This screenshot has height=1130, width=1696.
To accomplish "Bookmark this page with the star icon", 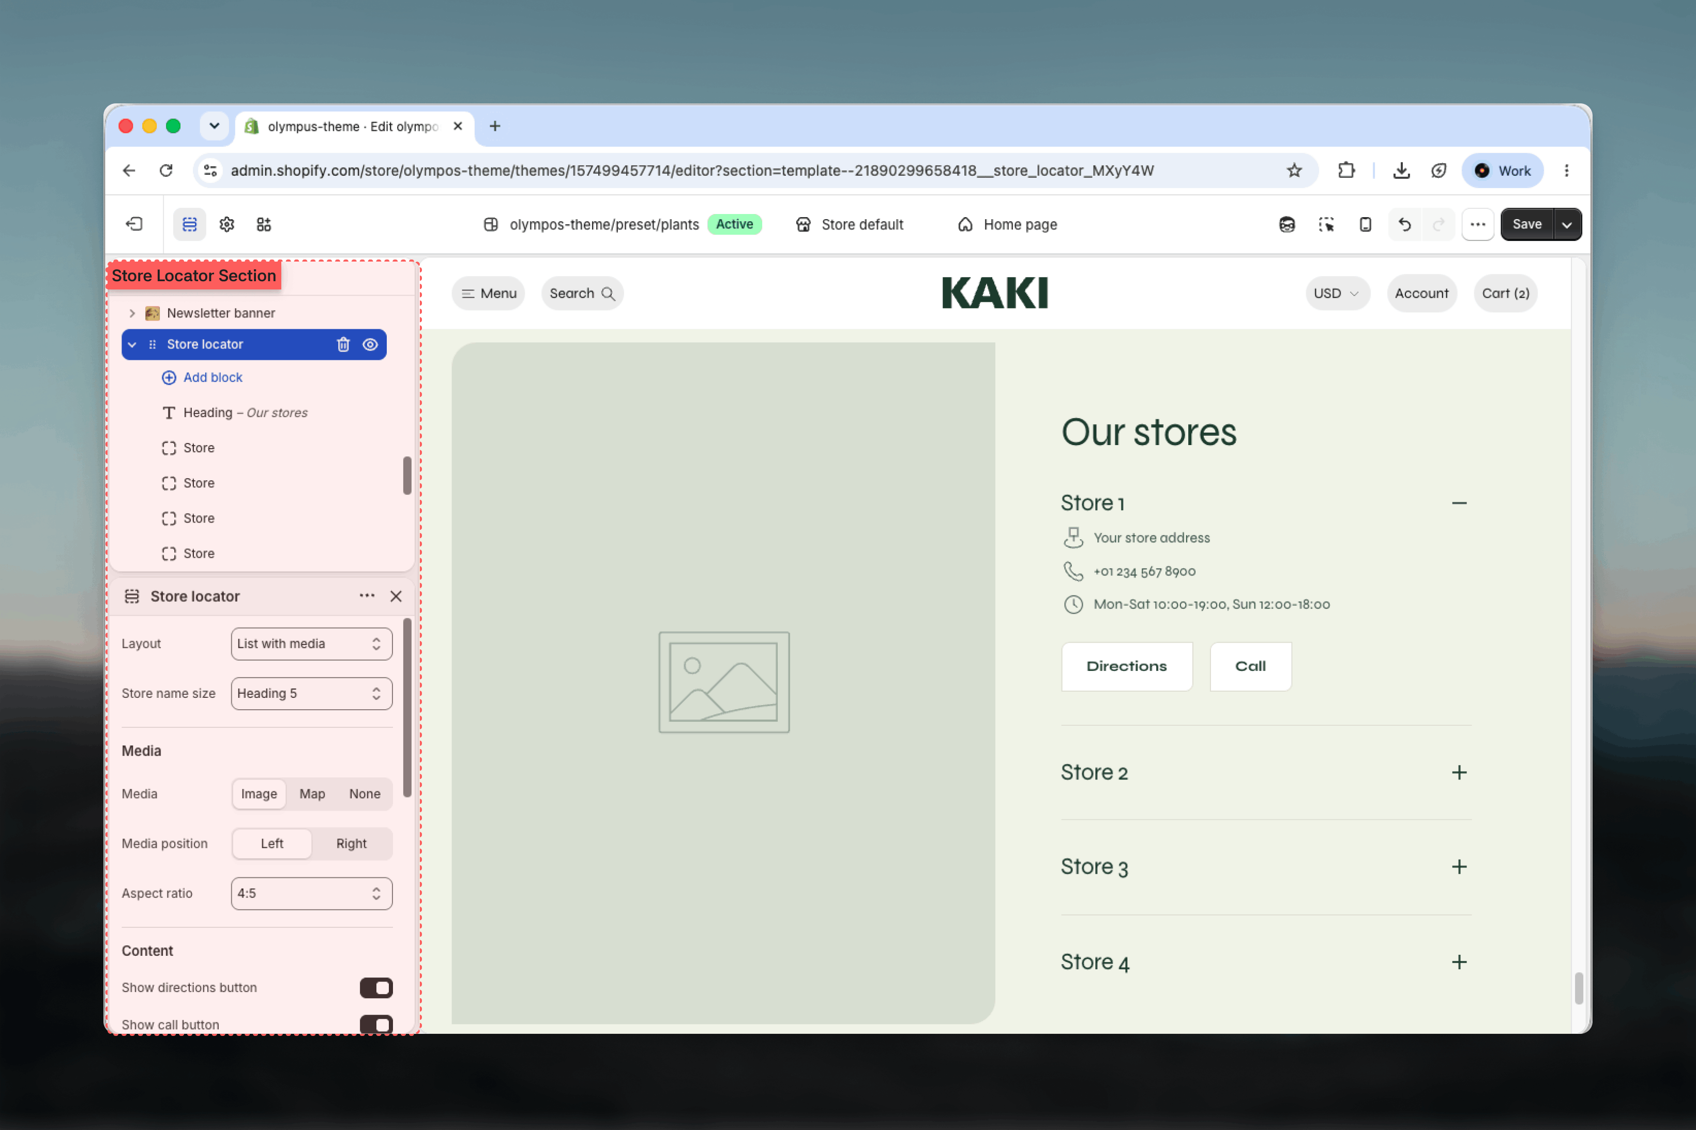I will tap(1295, 170).
